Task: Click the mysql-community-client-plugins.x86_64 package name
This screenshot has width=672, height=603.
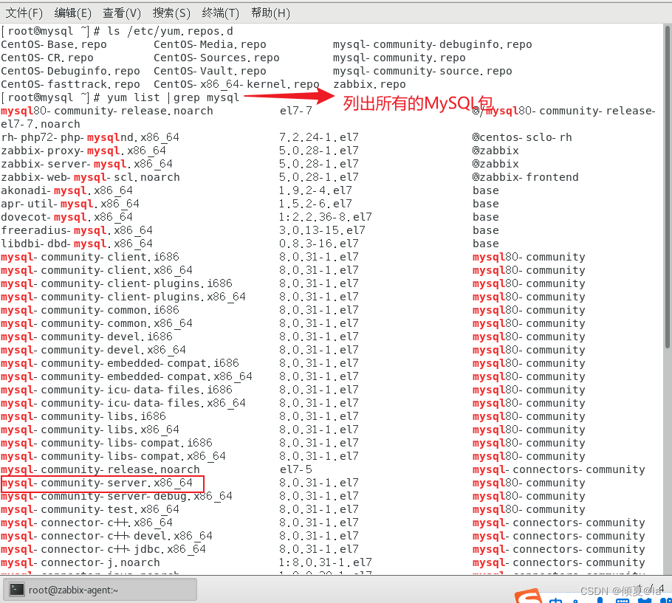Action: tap(123, 297)
